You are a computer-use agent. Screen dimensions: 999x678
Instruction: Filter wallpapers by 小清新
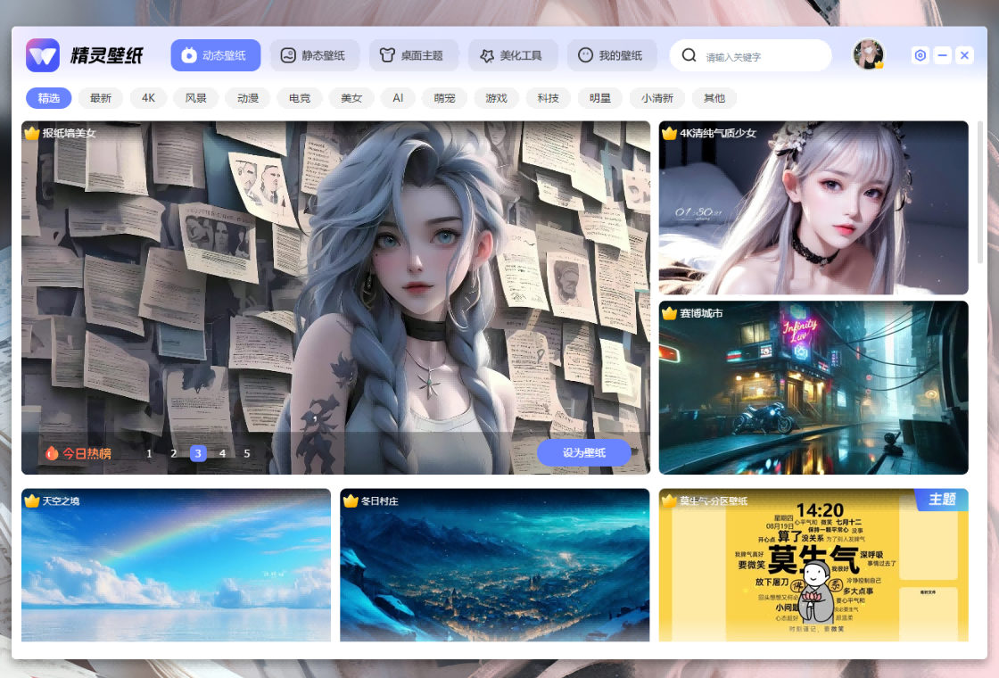656,98
